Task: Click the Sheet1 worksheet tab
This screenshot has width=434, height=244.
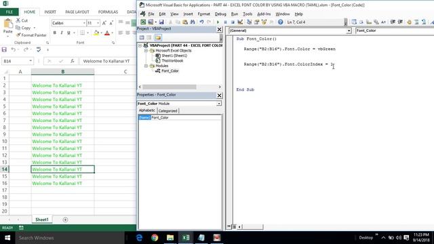Action: pyautogui.click(x=42, y=220)
